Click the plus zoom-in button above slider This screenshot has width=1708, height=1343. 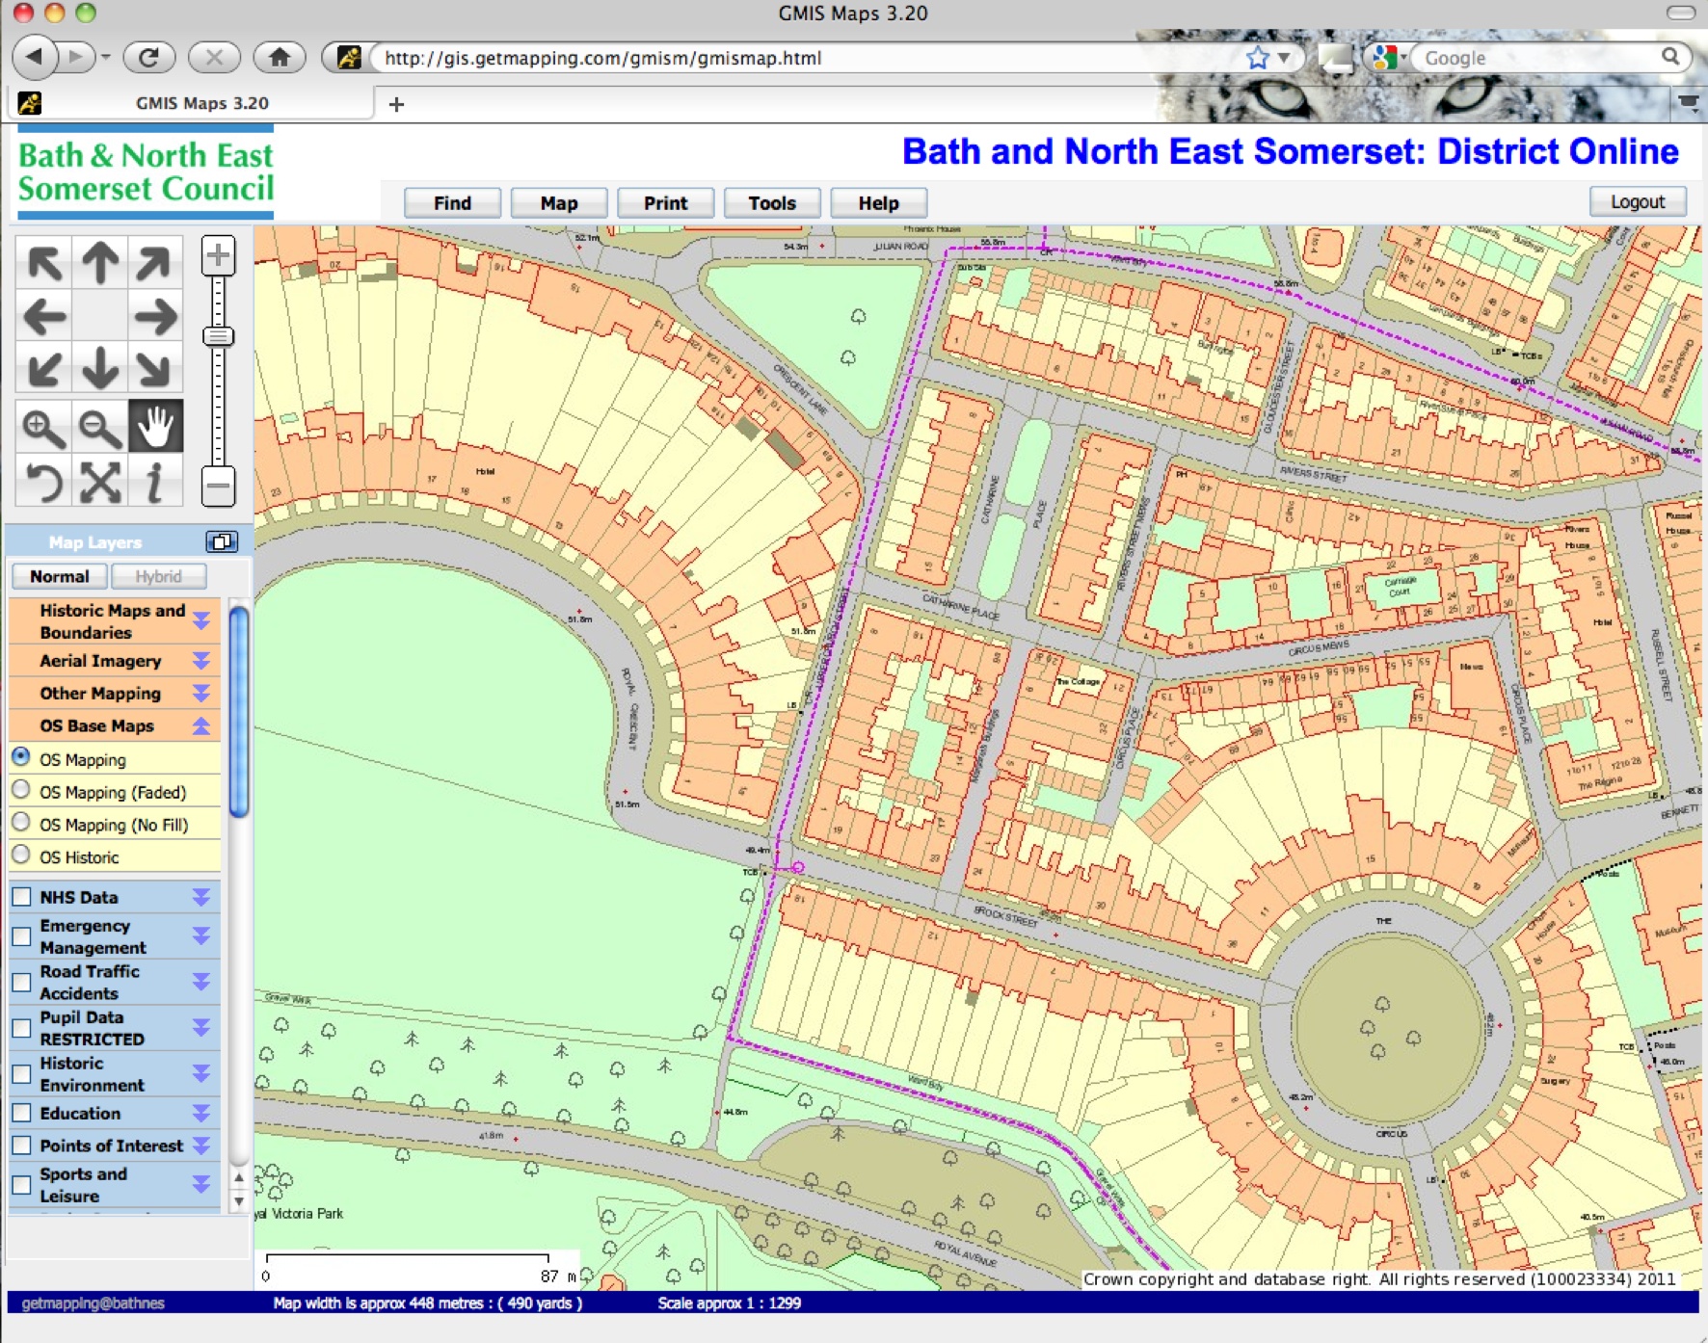(218, 255)
